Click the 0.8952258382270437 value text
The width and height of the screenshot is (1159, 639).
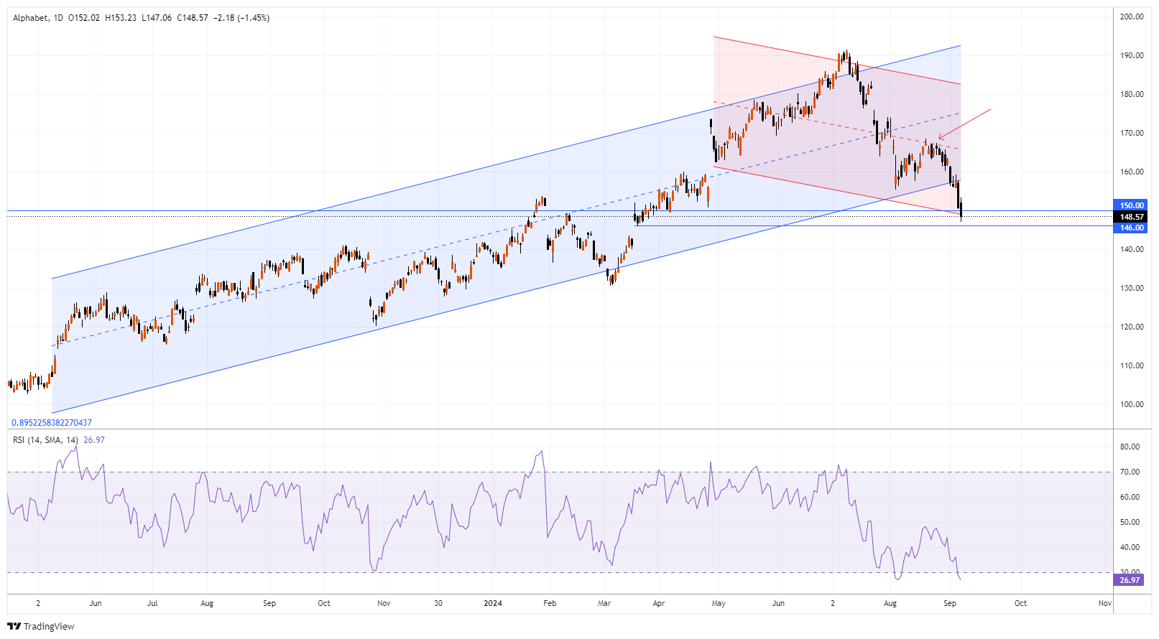click(x=52, y=423)
